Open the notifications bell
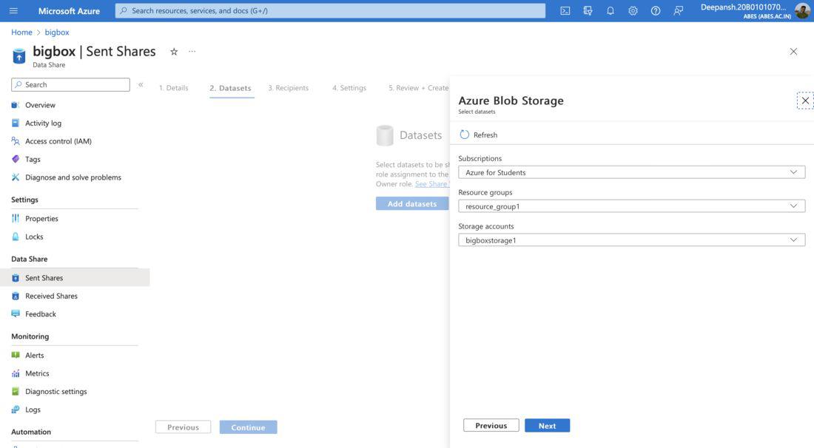 610,10
